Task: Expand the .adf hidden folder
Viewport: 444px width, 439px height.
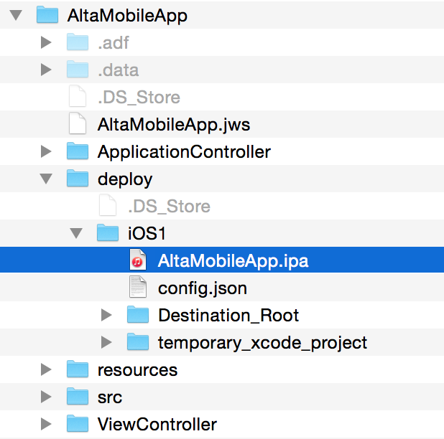Action: click(x=46, y=42)
